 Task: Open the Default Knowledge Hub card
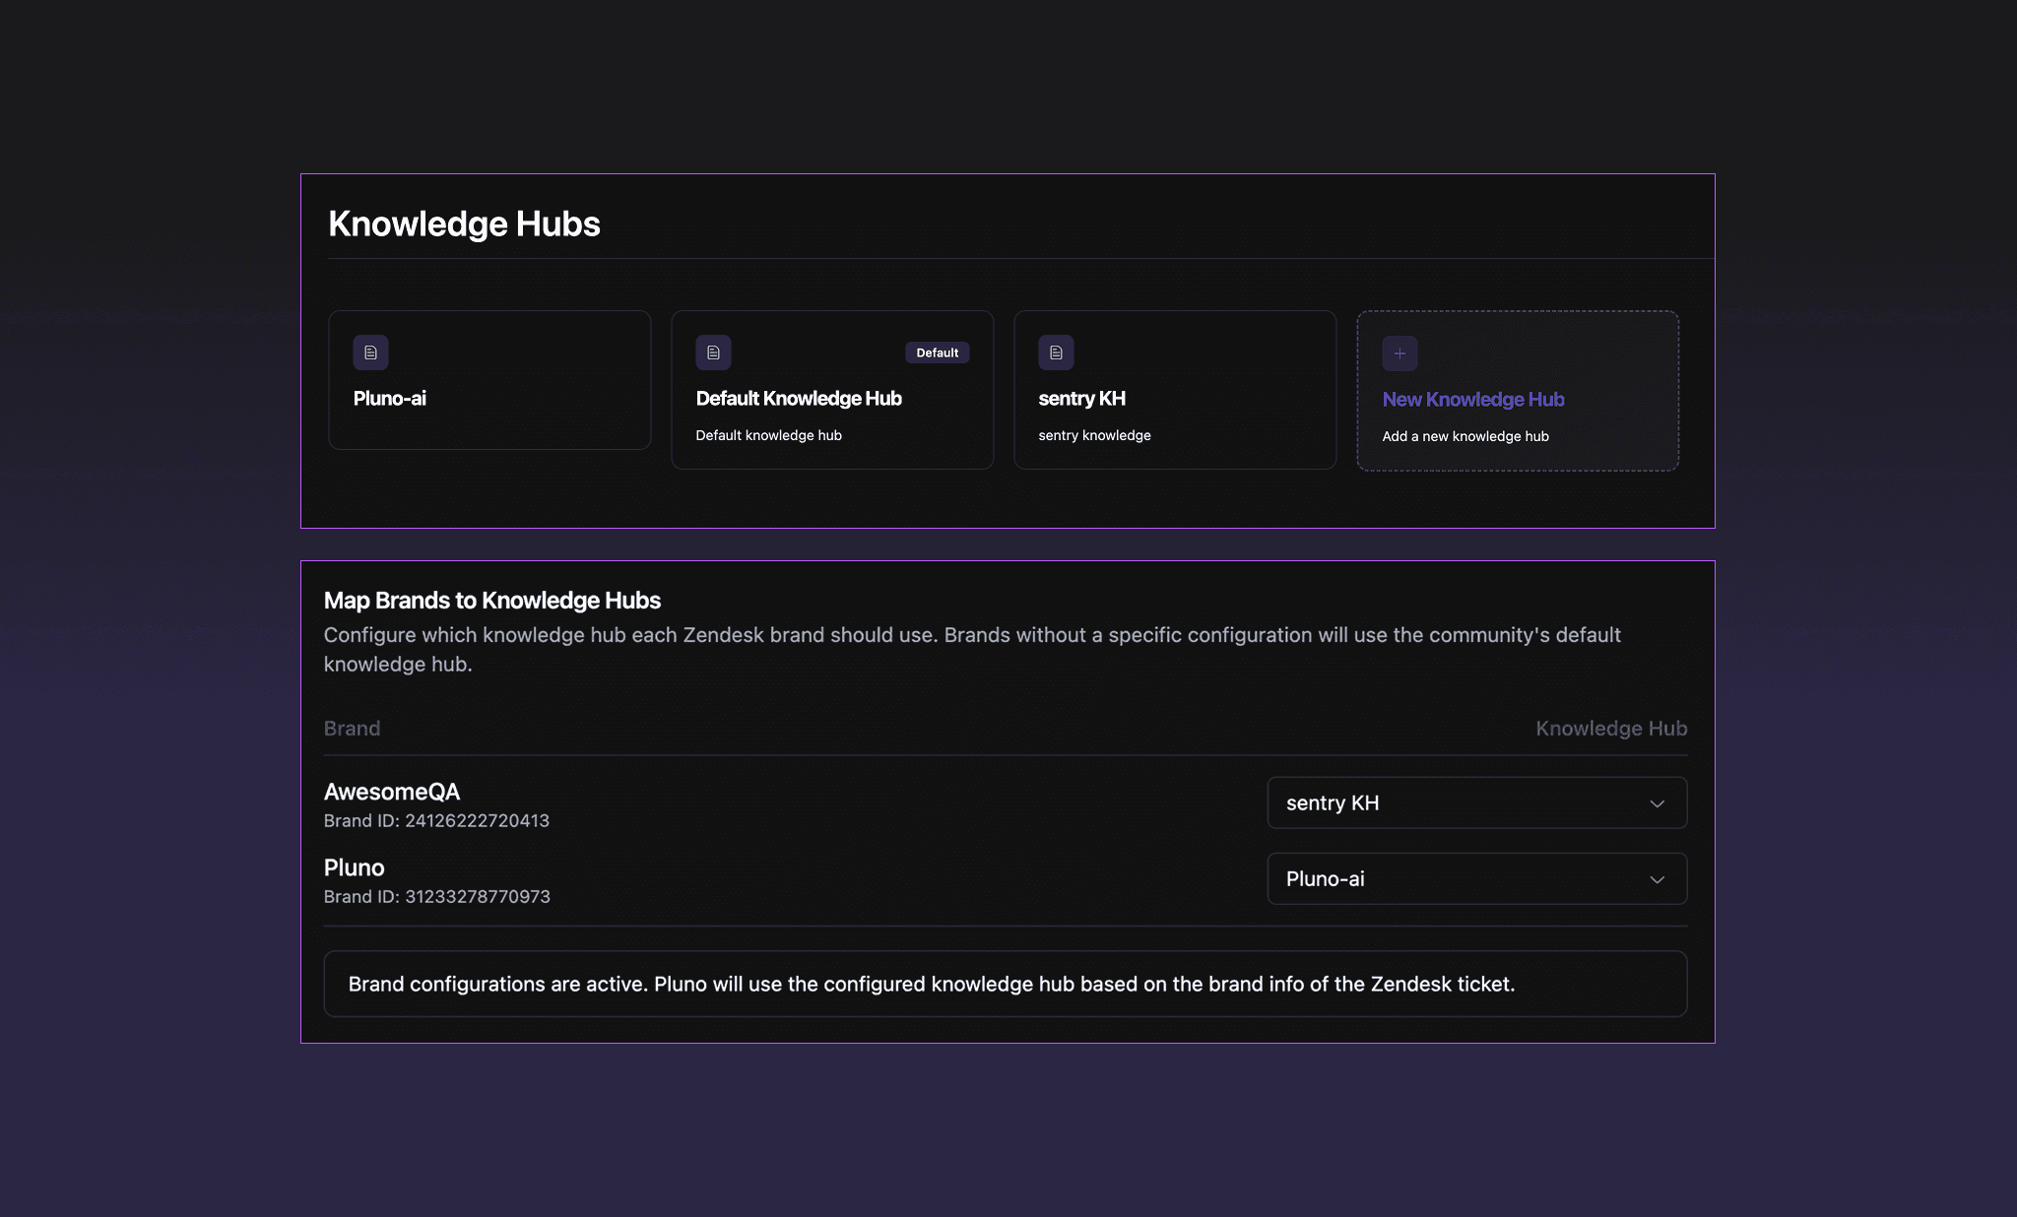832,390
